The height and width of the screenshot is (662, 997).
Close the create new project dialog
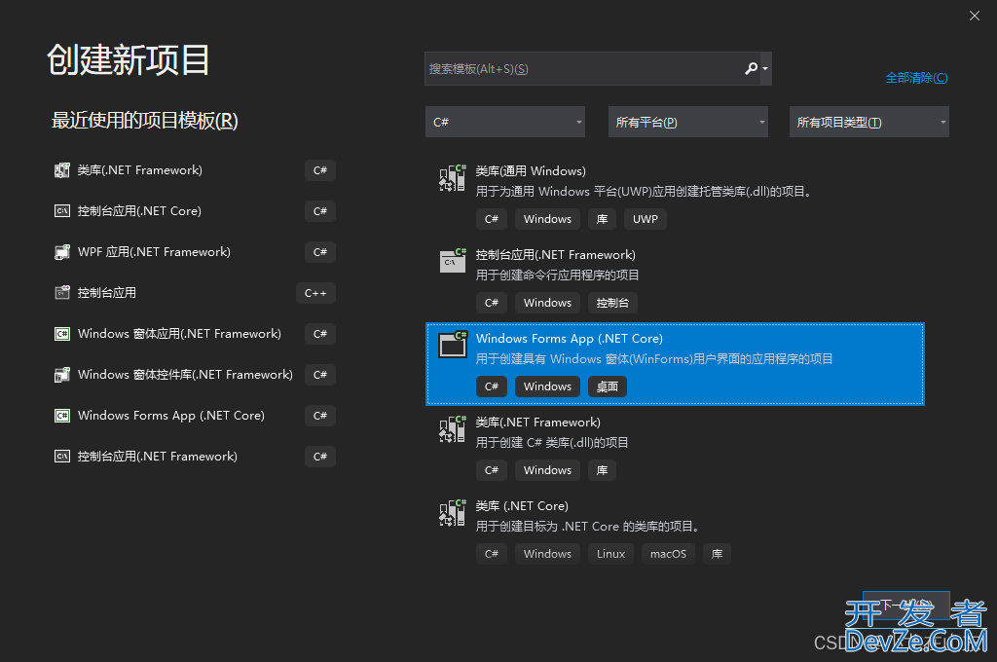(975, 16)
